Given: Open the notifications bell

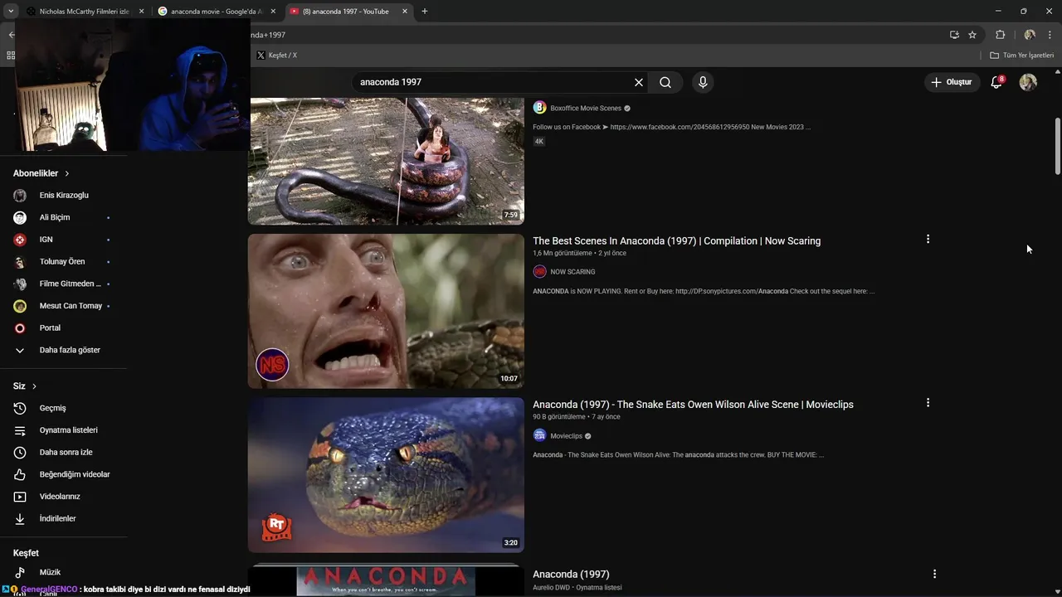Looking at the screenshot, I should (x=996, y=82).
